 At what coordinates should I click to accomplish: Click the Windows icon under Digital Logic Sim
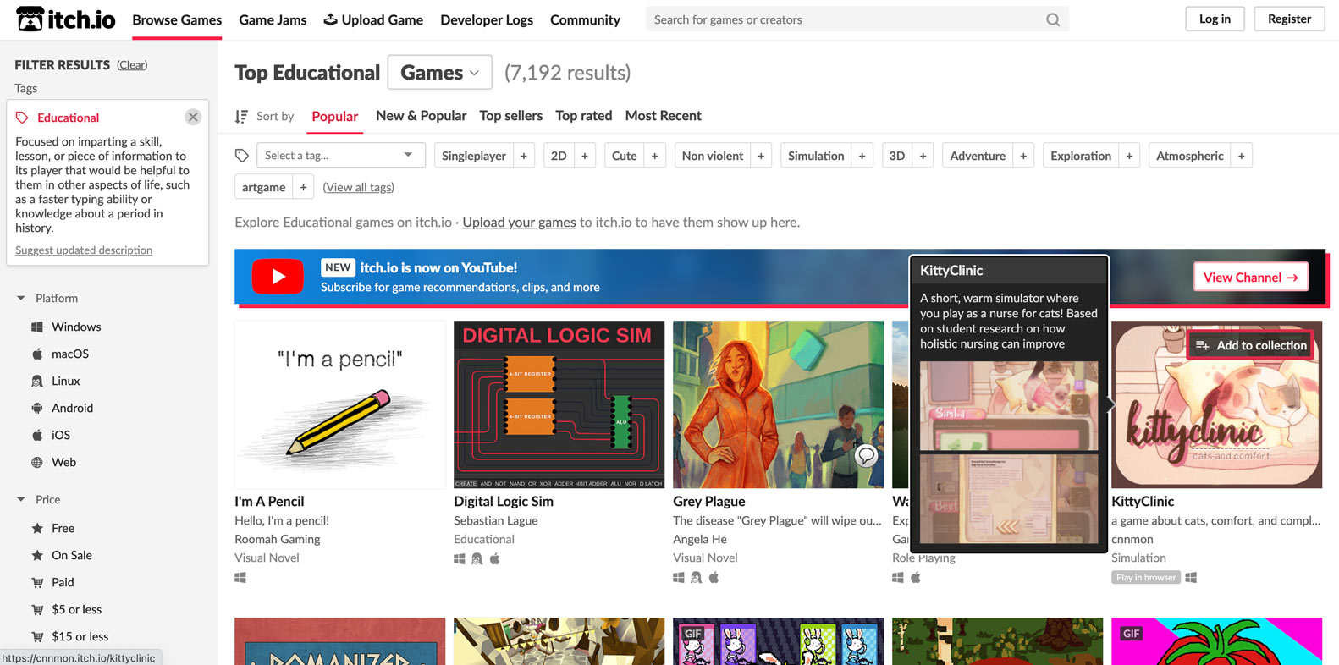pos(460,558)
